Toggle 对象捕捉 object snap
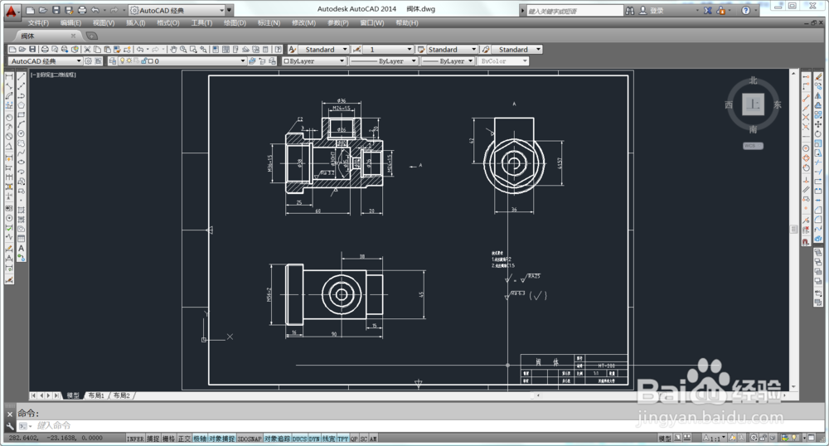829x446 pixels. point(221,439)
